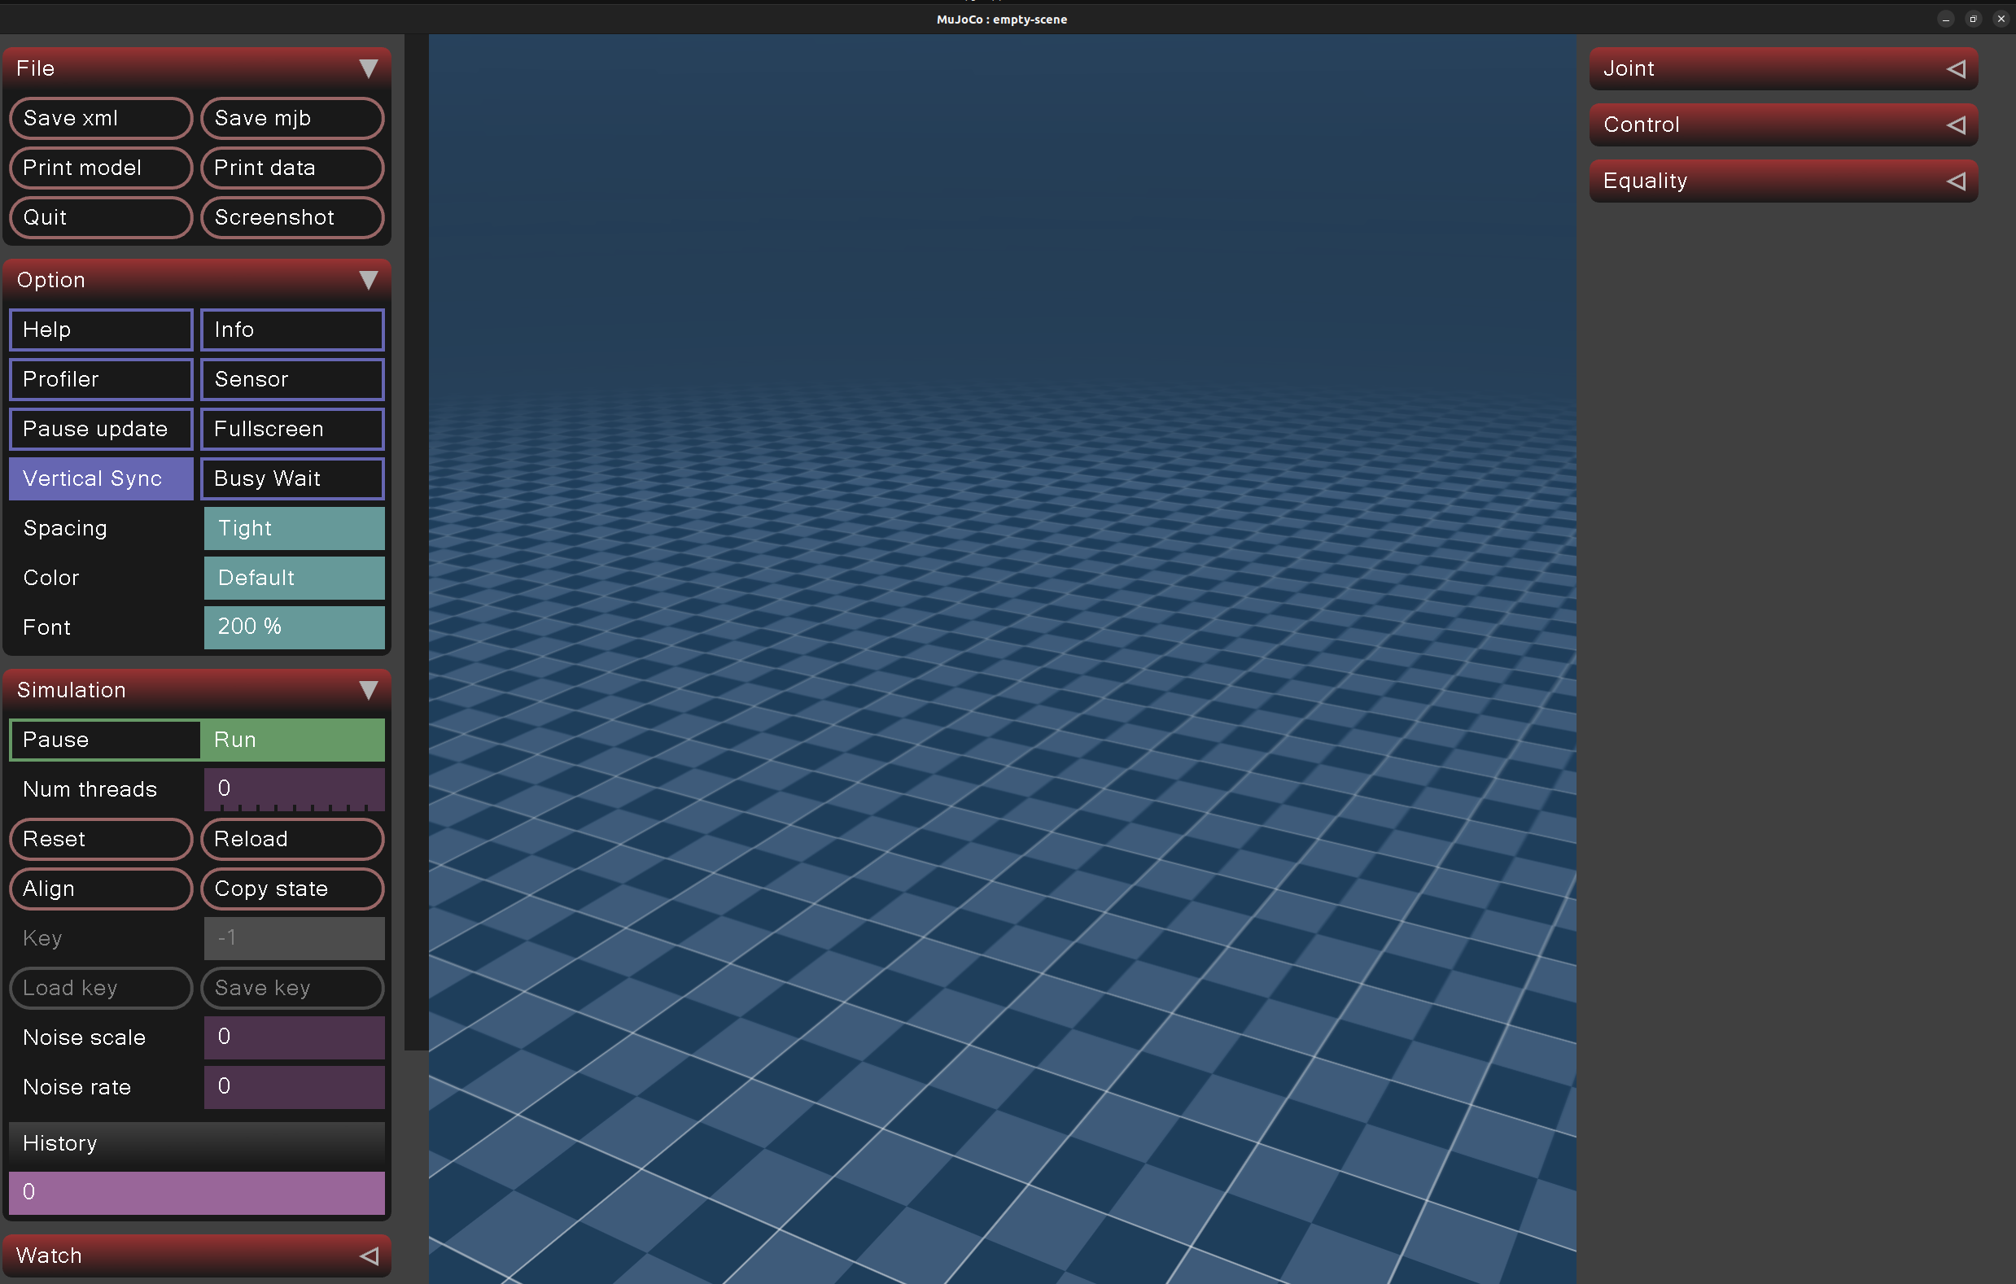Click the left panel vertical scrollbar
Viewport: 2016px width, 1284px height.
click(416, 543)
